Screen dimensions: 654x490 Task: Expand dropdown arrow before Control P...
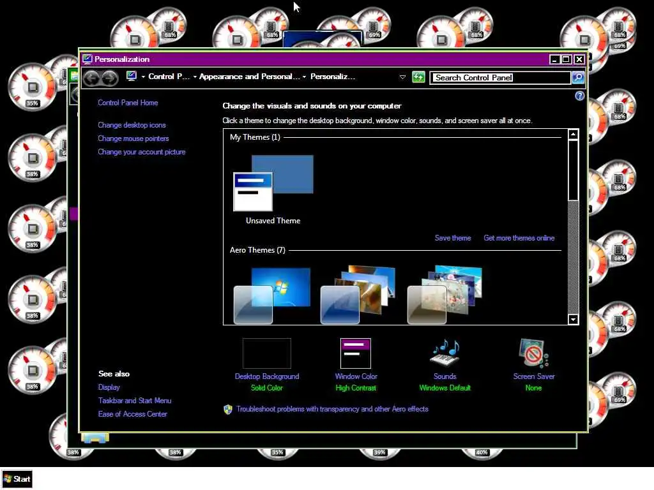pos(143,77)
